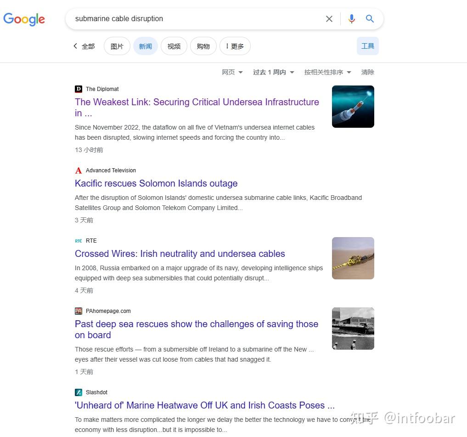Click PAhomepage.com source name
The height and width of the screenshot is (437, 467).
click(108, 311)
